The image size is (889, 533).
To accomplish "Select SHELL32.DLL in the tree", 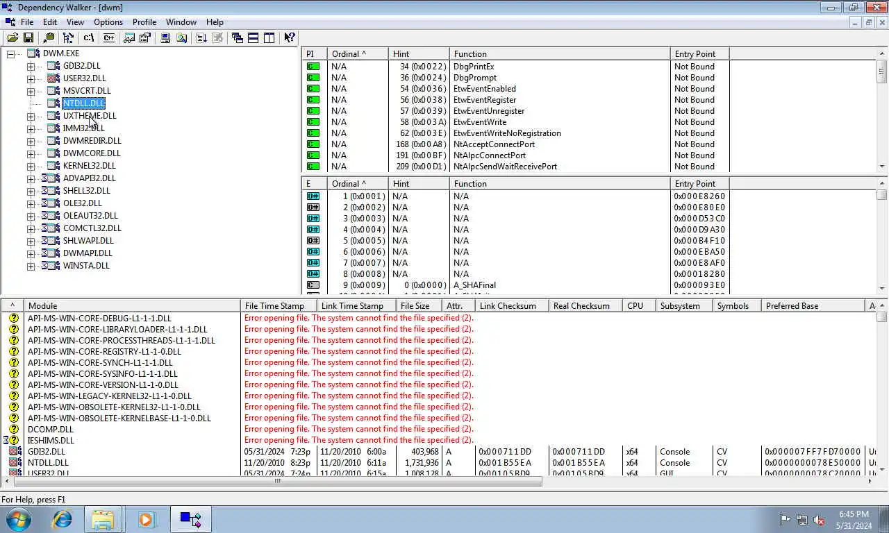I will pyautogui.click(x=87, y=191).
